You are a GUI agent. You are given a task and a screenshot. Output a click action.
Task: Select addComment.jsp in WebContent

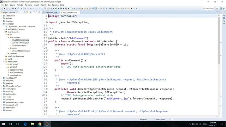tap(17, 70)
